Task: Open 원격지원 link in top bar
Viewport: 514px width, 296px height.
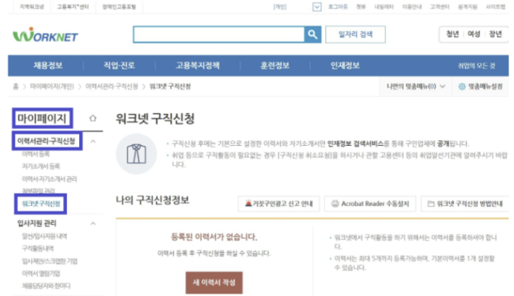Action: tap(467, 7)
